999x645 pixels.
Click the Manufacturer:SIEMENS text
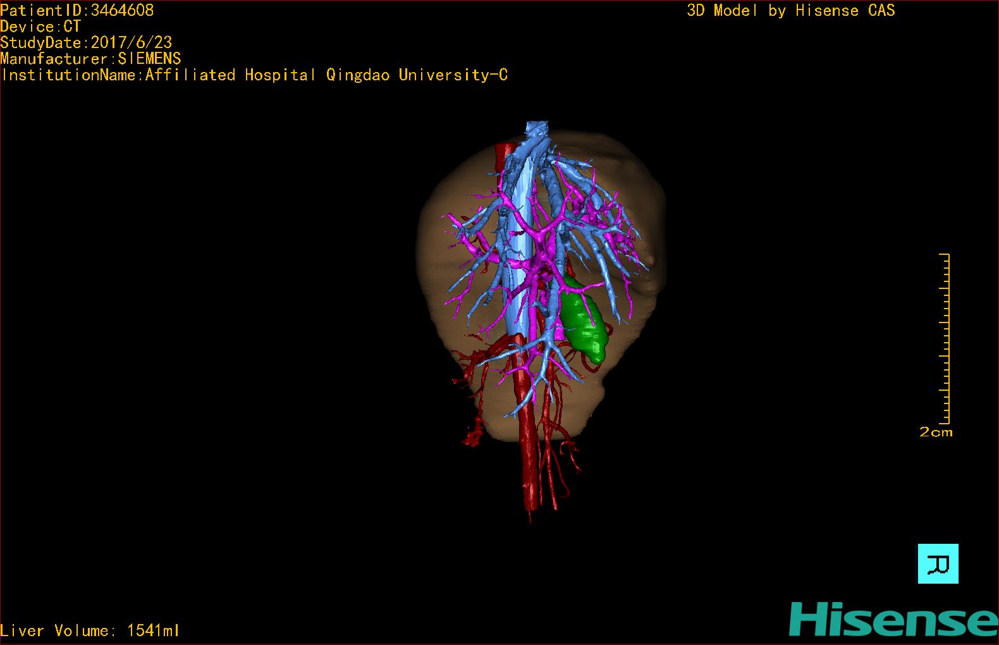(90, 59)
